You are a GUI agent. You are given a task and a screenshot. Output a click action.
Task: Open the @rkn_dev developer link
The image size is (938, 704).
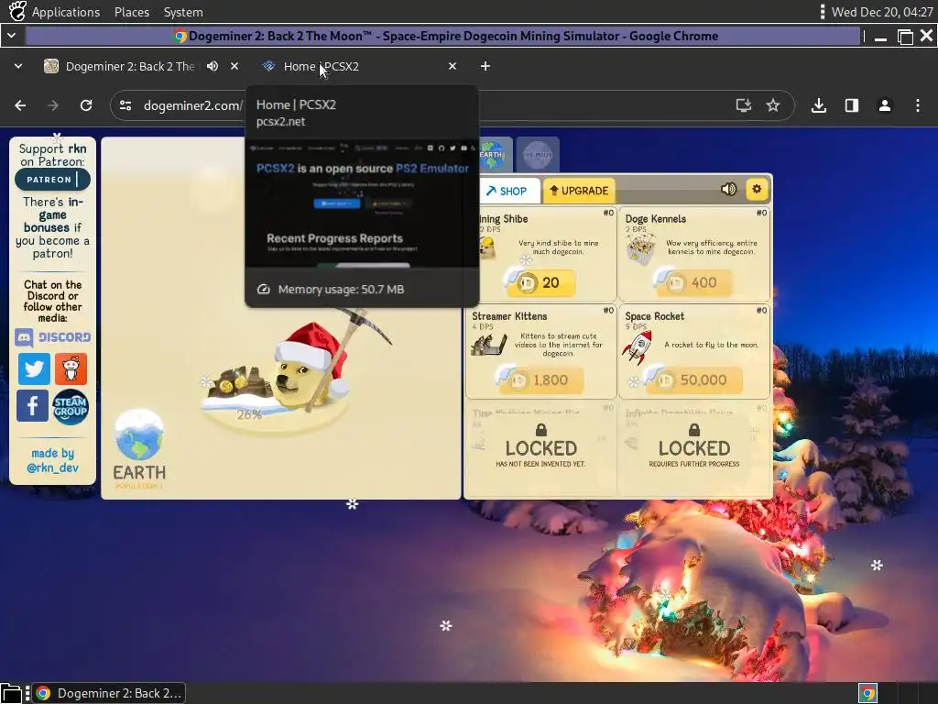click(x=52, y=467)
